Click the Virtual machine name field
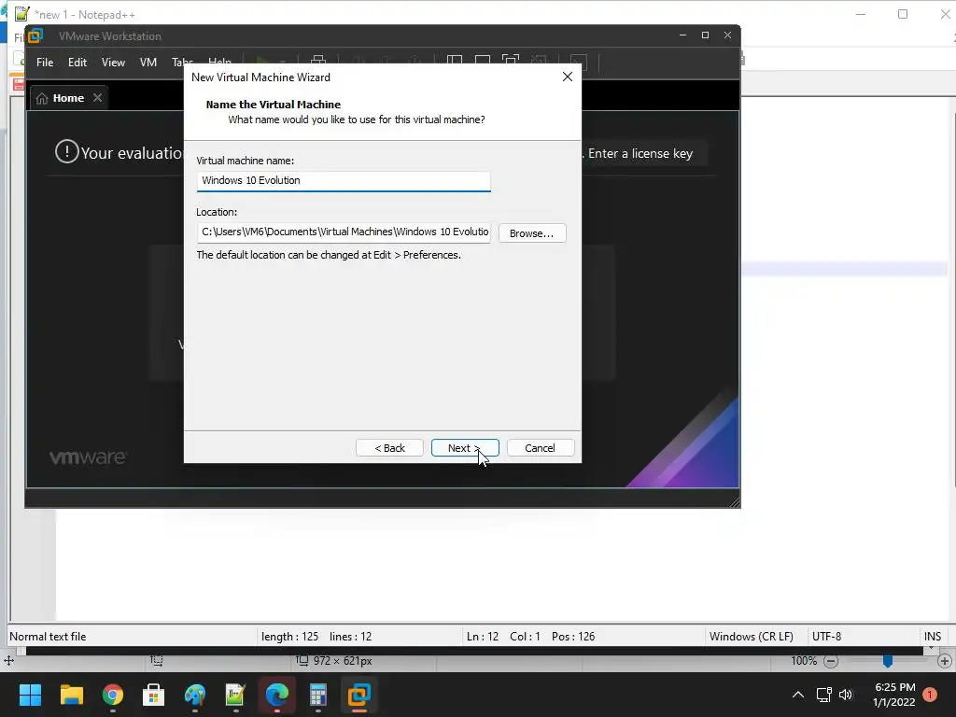Image resolution: width=956 pixels, height=717 pixels. [x=344, y=181]
